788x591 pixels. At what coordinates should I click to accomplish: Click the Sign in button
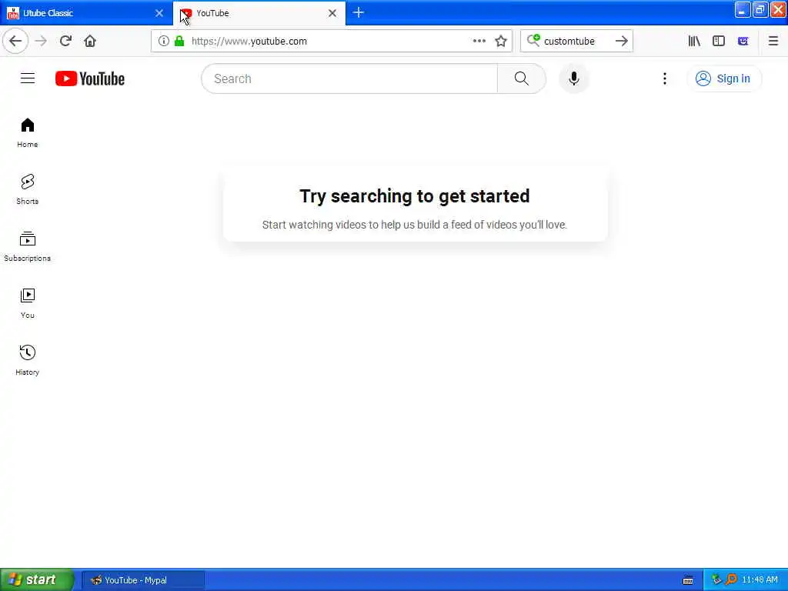click(723, 78)
